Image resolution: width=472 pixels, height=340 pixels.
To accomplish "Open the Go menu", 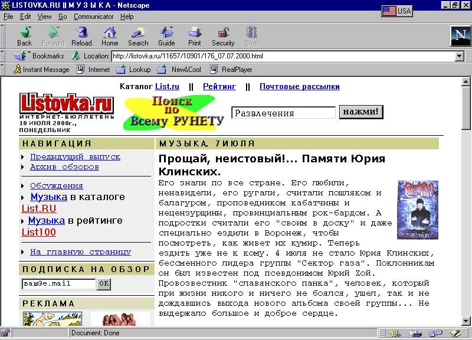I will click(x=63, y=17).
